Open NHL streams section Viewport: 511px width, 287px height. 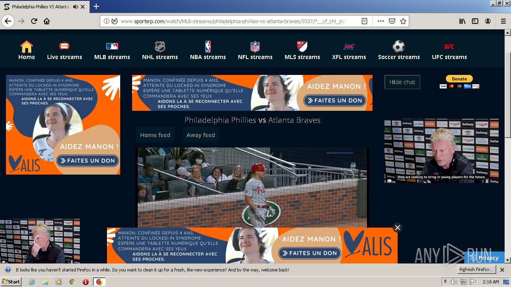(160, 51)
